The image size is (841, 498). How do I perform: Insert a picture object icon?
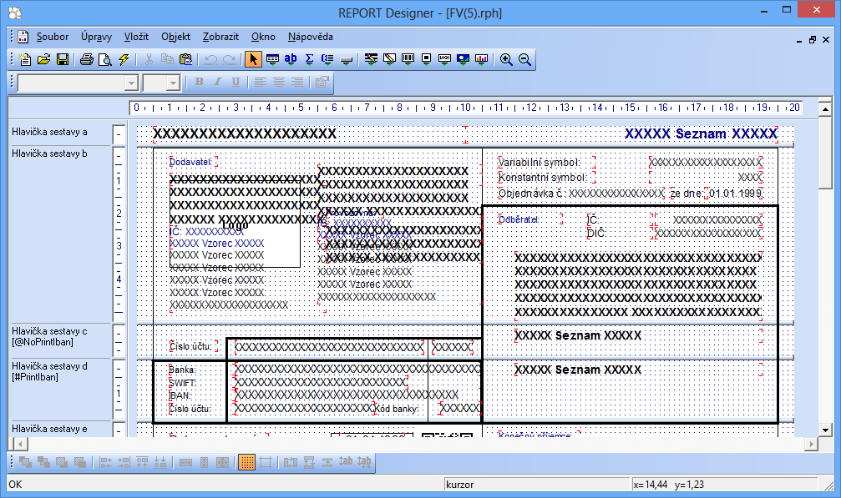pyautogui.click(x=463, y=59)
